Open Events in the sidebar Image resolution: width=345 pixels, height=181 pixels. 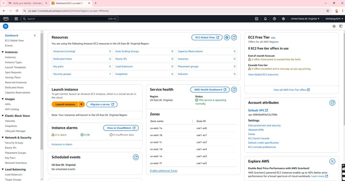[x=9, y=45]
